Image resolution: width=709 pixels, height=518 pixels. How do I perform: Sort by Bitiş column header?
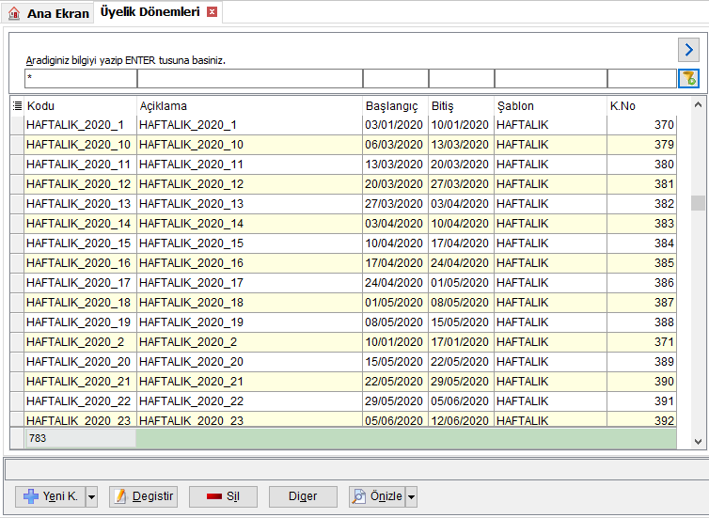pos(461,106)
